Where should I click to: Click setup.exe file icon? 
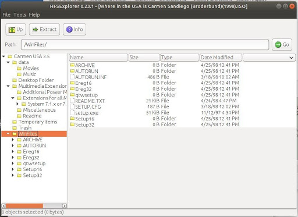tap(72, 112)
